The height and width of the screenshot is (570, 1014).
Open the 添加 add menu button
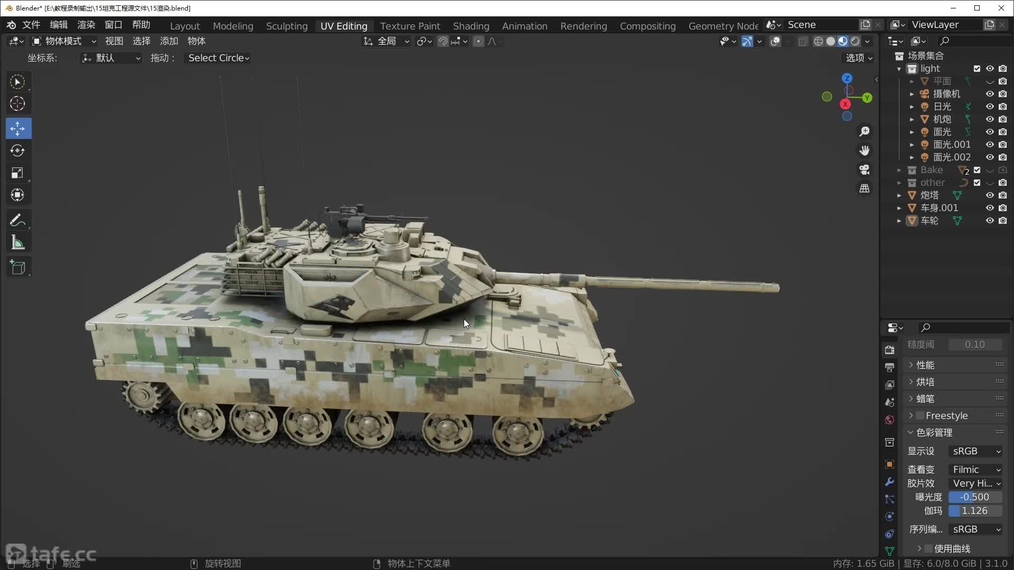[168, 41]
